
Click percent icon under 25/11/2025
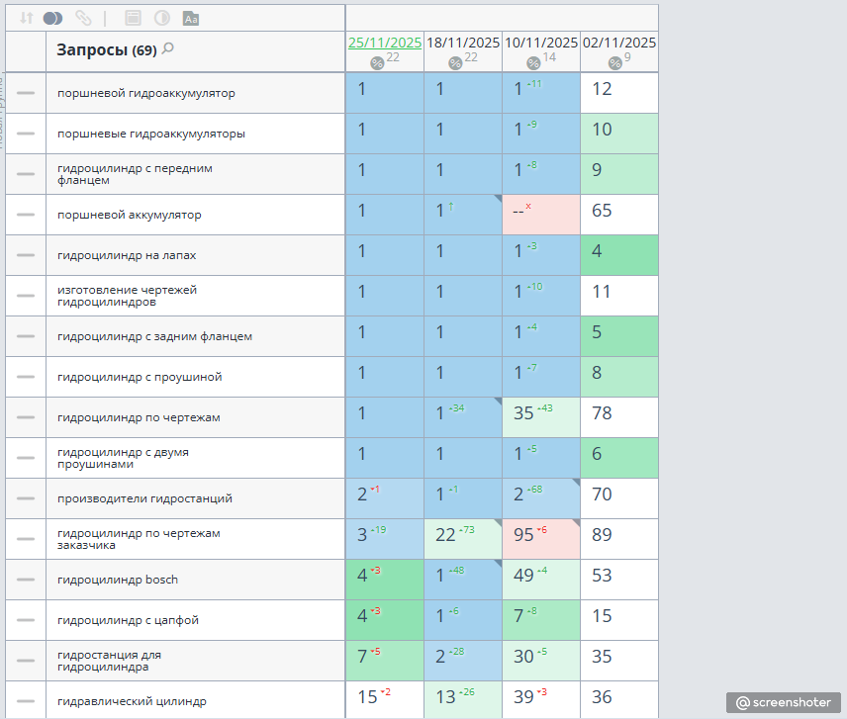coord(377,63)
